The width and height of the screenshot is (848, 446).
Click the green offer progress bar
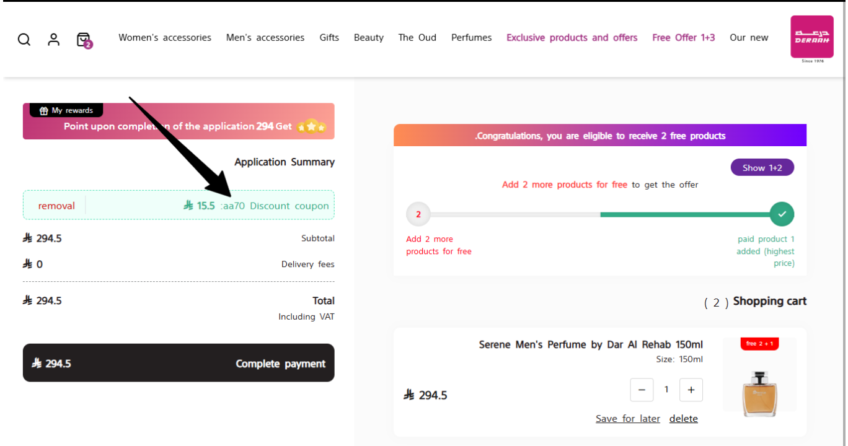point(685,214)
